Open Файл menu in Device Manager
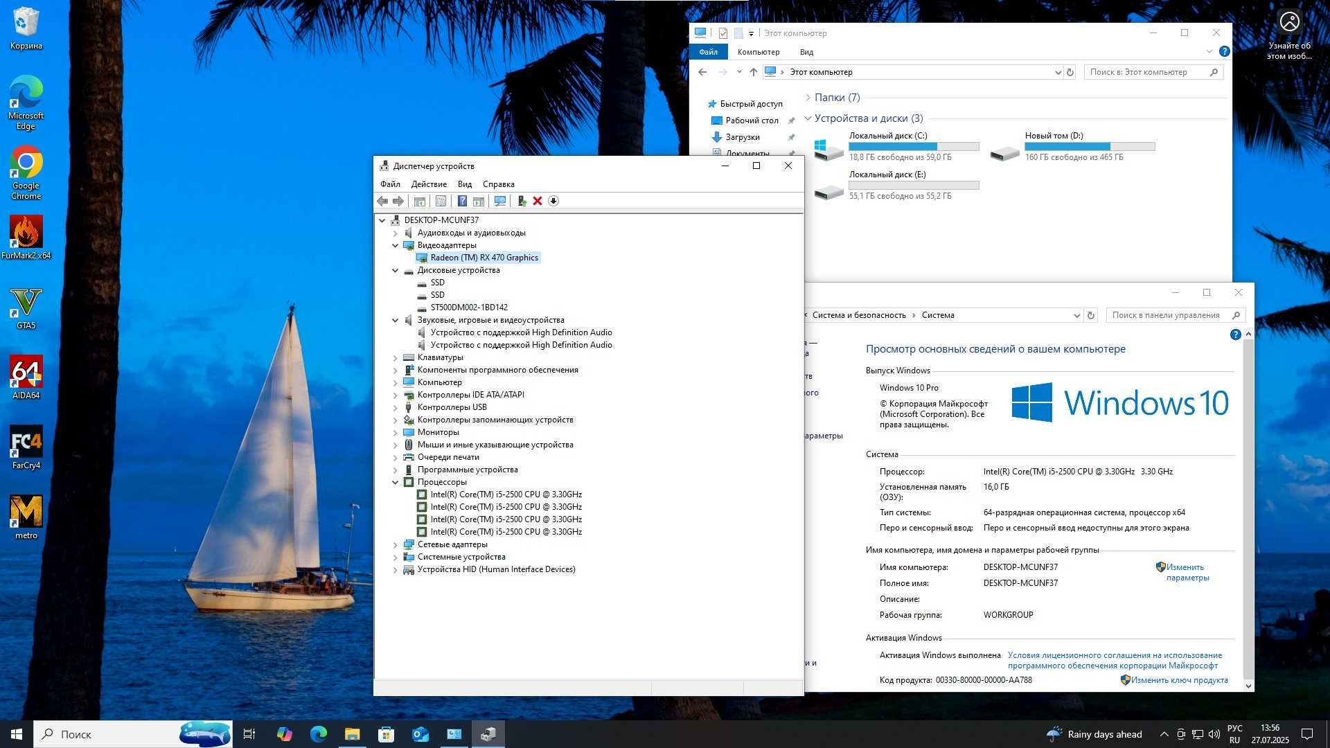Image resolution: width=1330 pixels, height=748 pixels. [390, 184]
